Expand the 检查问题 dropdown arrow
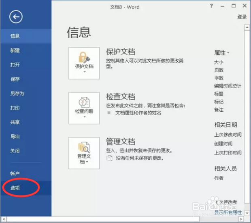The image size is (251, 223). [85, 117]
